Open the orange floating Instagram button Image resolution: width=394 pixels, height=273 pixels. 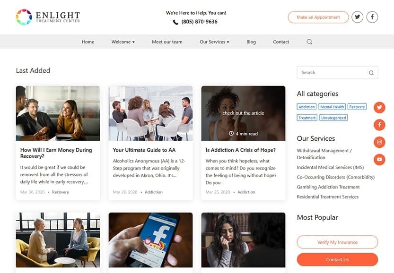click(379, 142)
